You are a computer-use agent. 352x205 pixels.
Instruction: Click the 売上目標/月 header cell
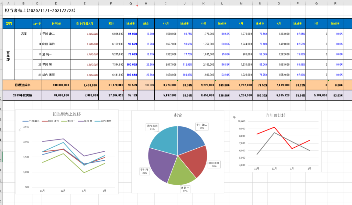pos(85,24)
